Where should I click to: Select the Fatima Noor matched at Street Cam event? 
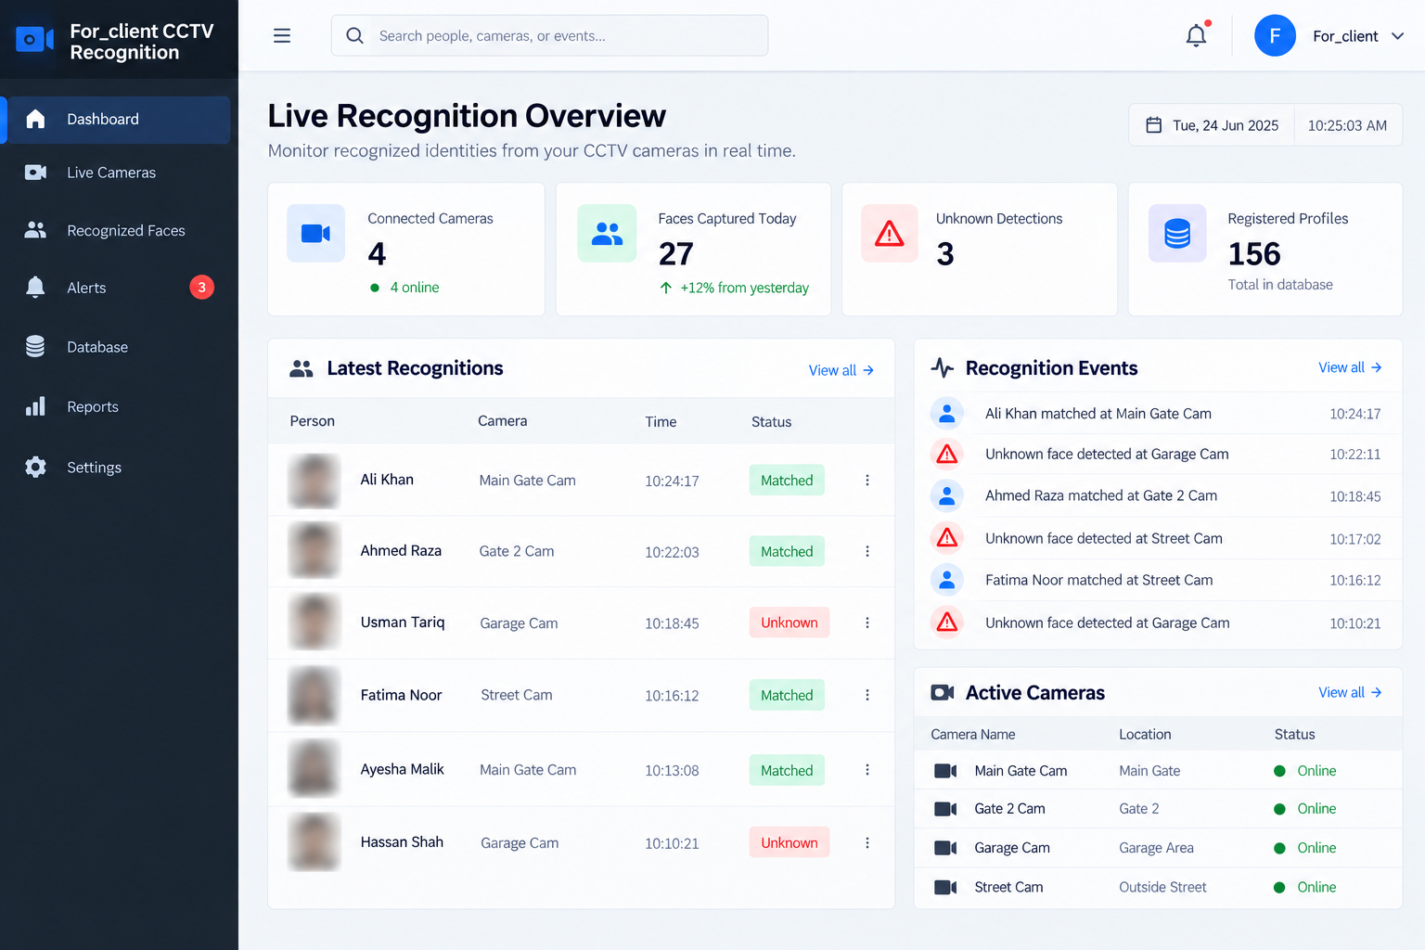coord(1157,580)
